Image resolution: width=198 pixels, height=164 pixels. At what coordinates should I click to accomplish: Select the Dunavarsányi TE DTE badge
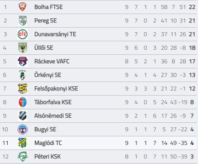click(22, 34)
